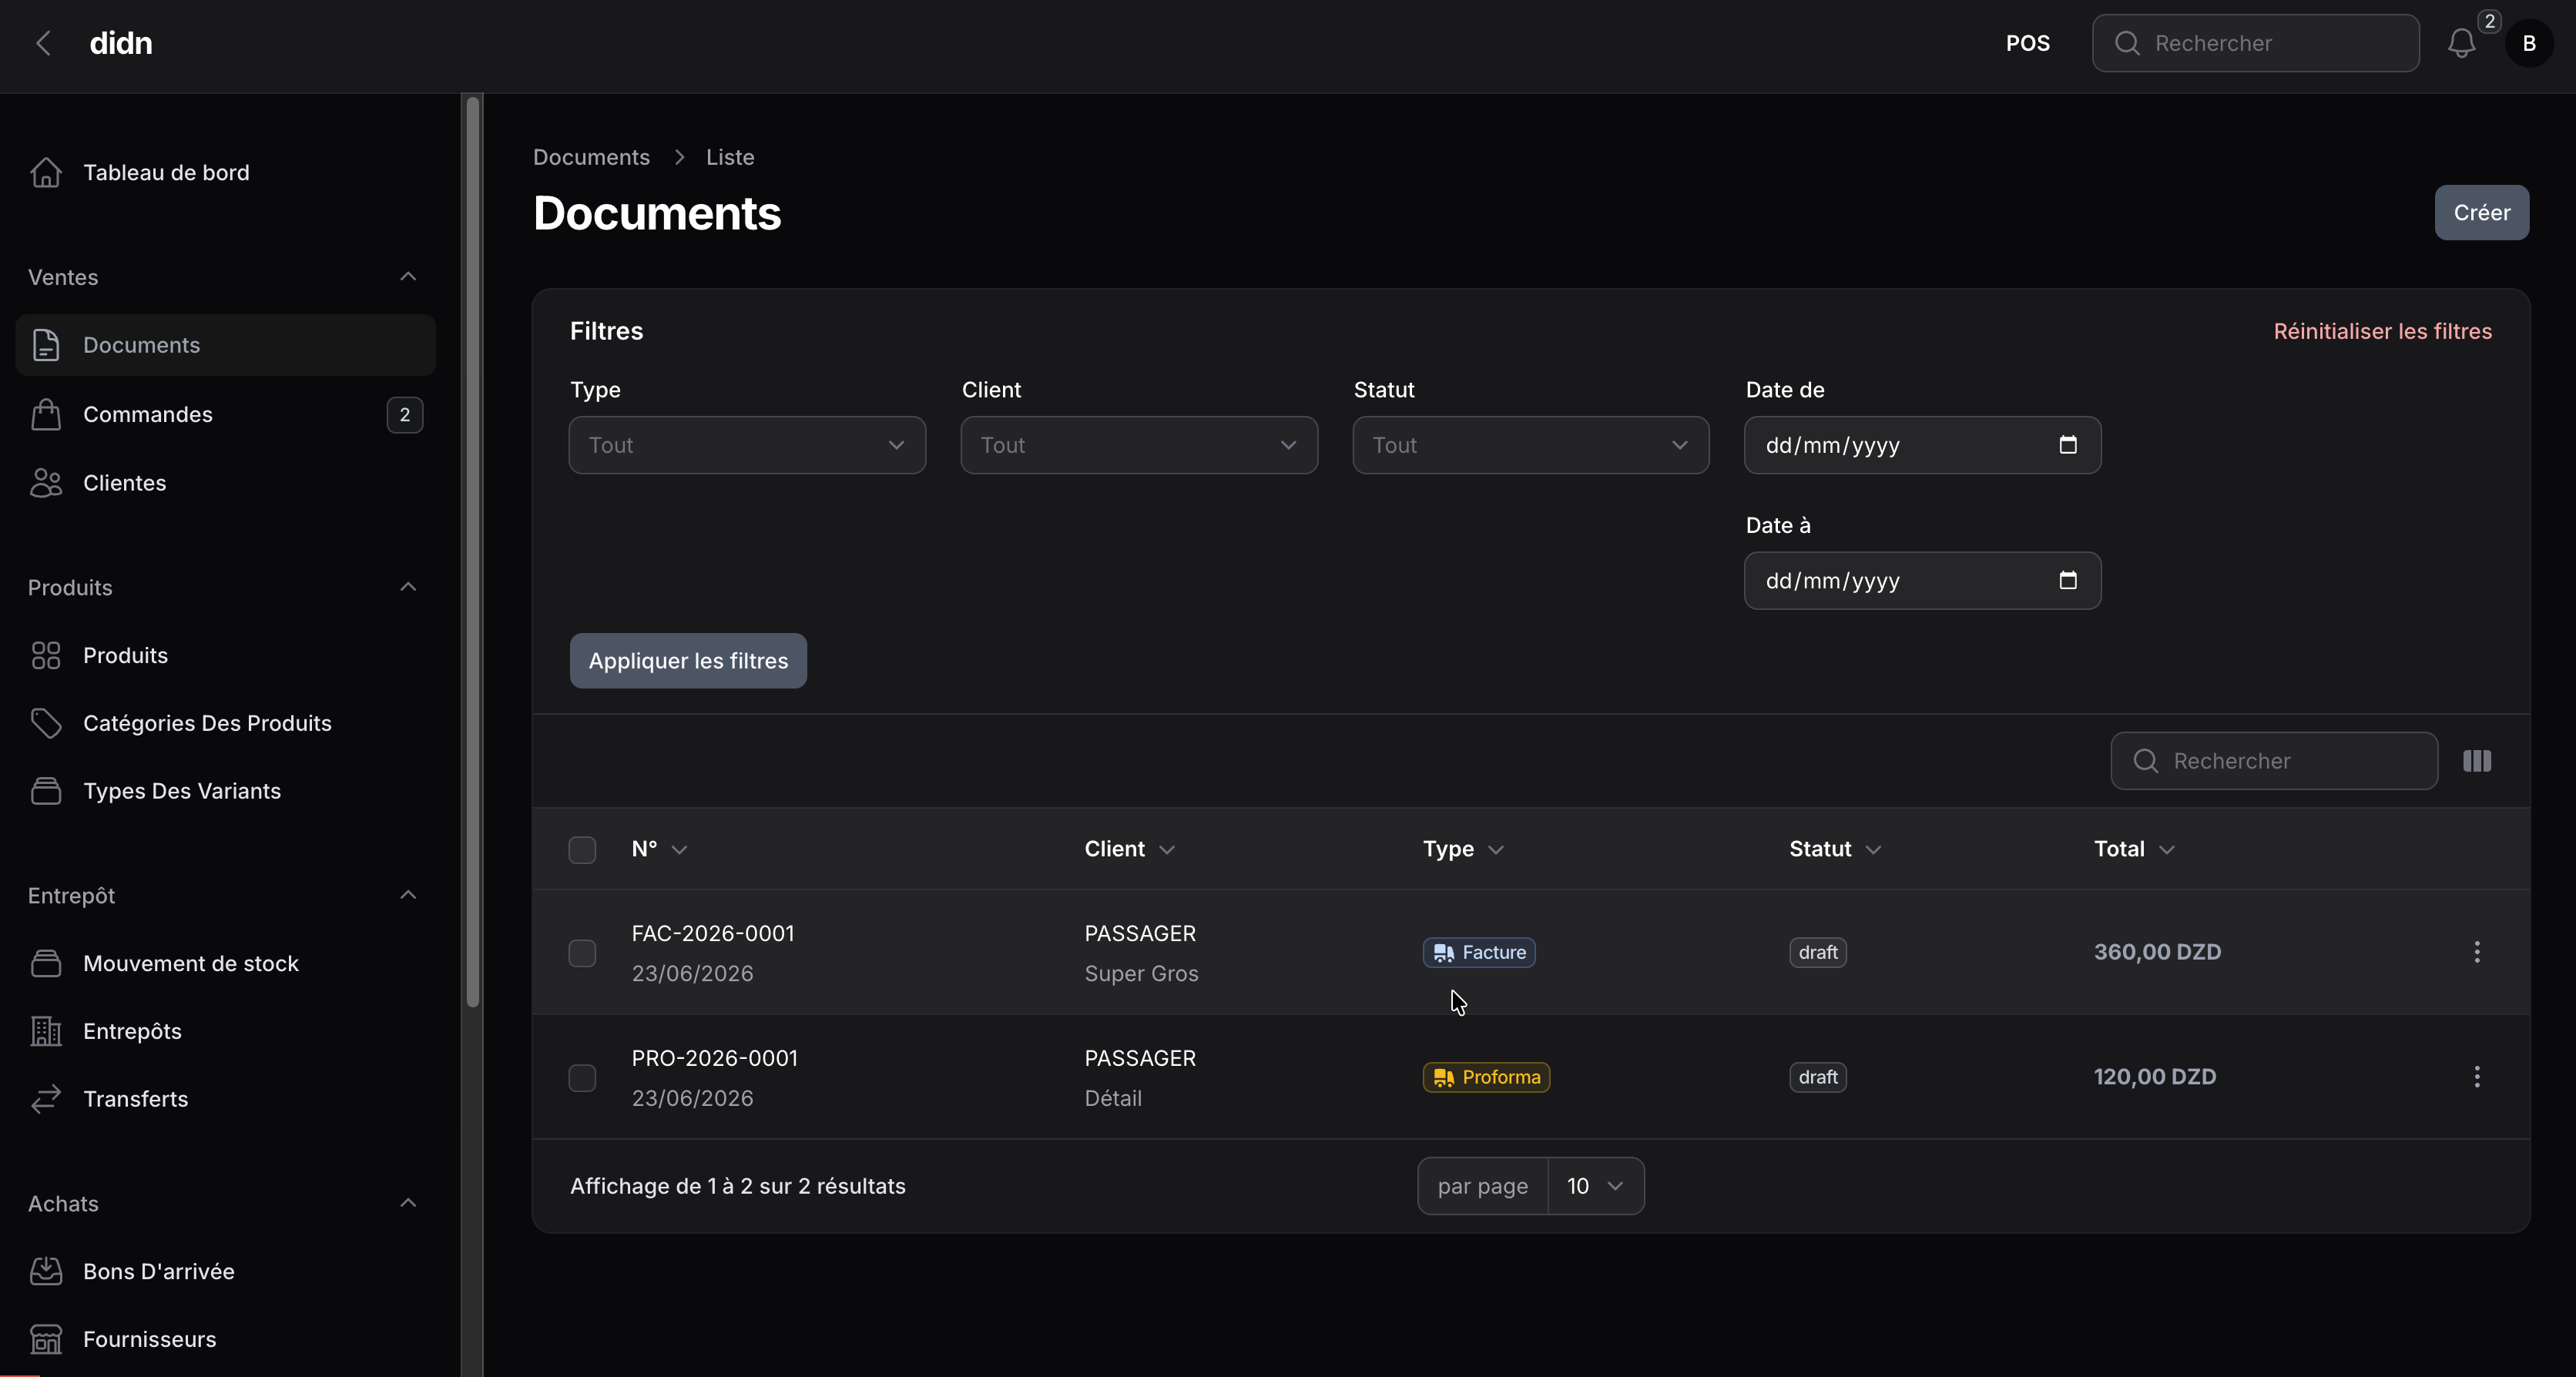Open the Type filter dropdown
Screen dimensions: 2576x1377
(x=747, y=445)
